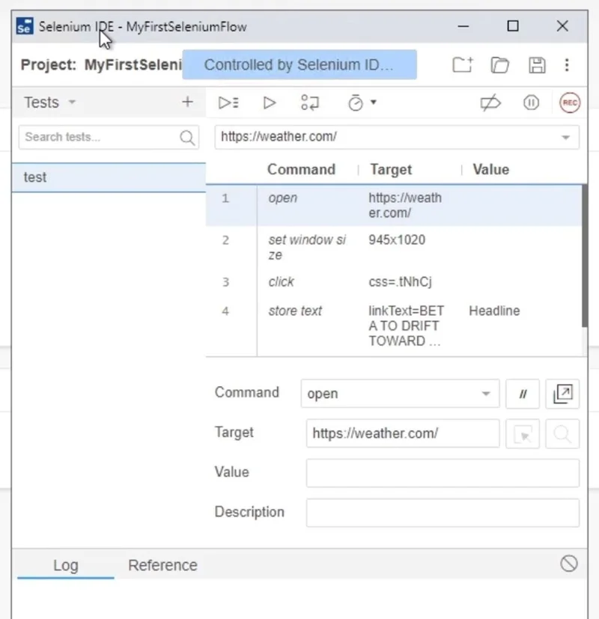Step over current command icon
The height and width of the screenshot is (619, 599).
click(310, 103)
